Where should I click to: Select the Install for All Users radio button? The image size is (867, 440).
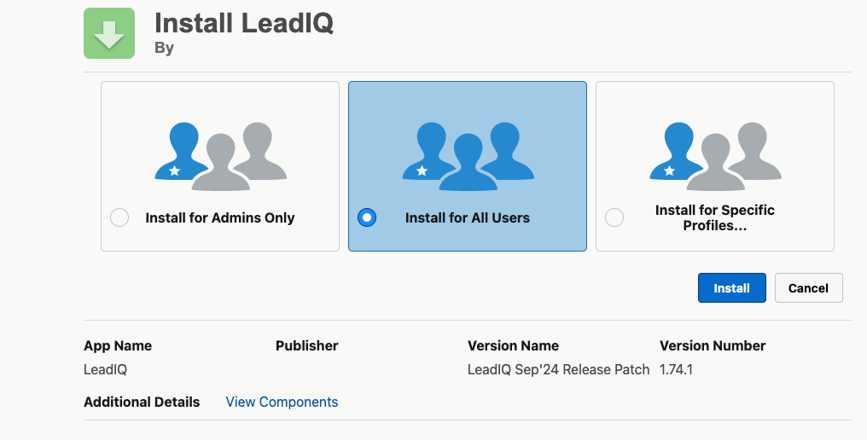[367, 217]
